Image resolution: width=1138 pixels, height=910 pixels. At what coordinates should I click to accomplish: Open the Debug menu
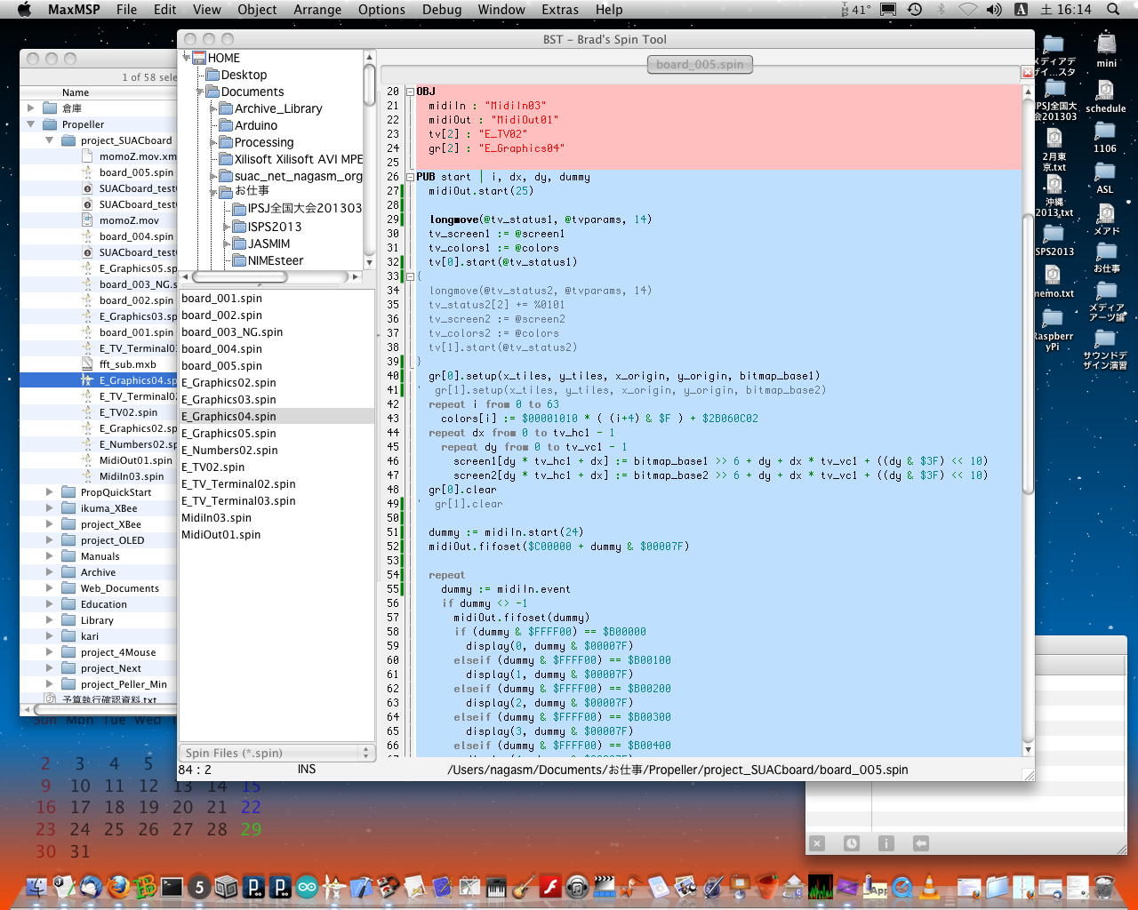coord(441,10)
